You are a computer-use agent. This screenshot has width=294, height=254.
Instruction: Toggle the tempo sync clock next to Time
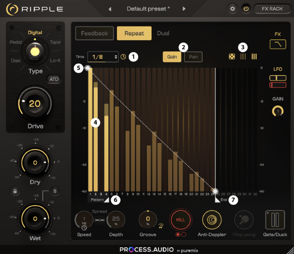coord(123,57)
